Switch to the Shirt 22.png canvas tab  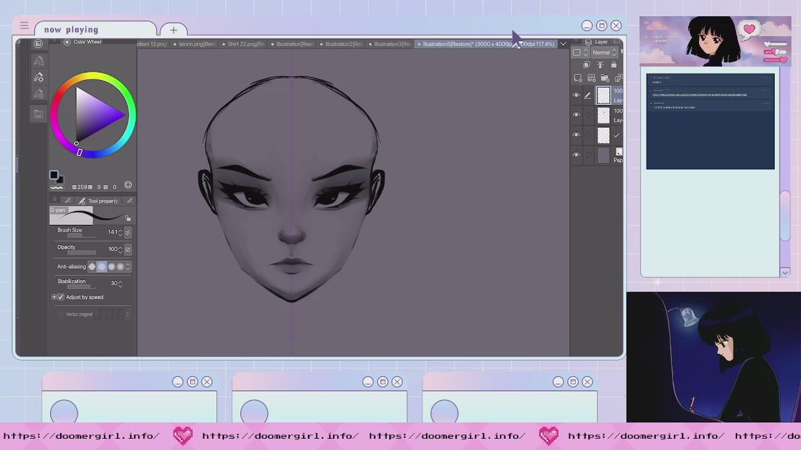point(243,44)
